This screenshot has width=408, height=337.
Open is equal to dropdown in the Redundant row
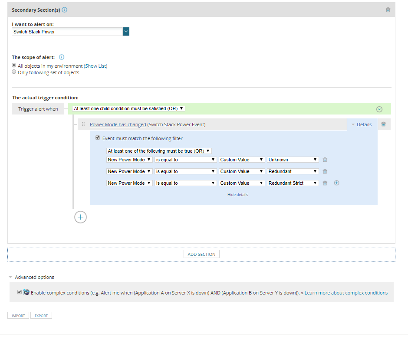point(185,171)
